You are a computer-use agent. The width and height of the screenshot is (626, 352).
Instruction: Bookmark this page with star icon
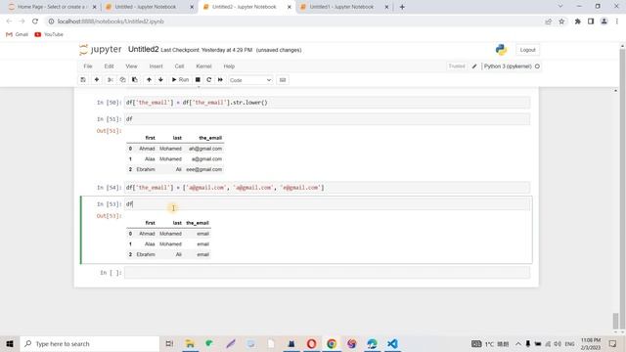[561, 22]
